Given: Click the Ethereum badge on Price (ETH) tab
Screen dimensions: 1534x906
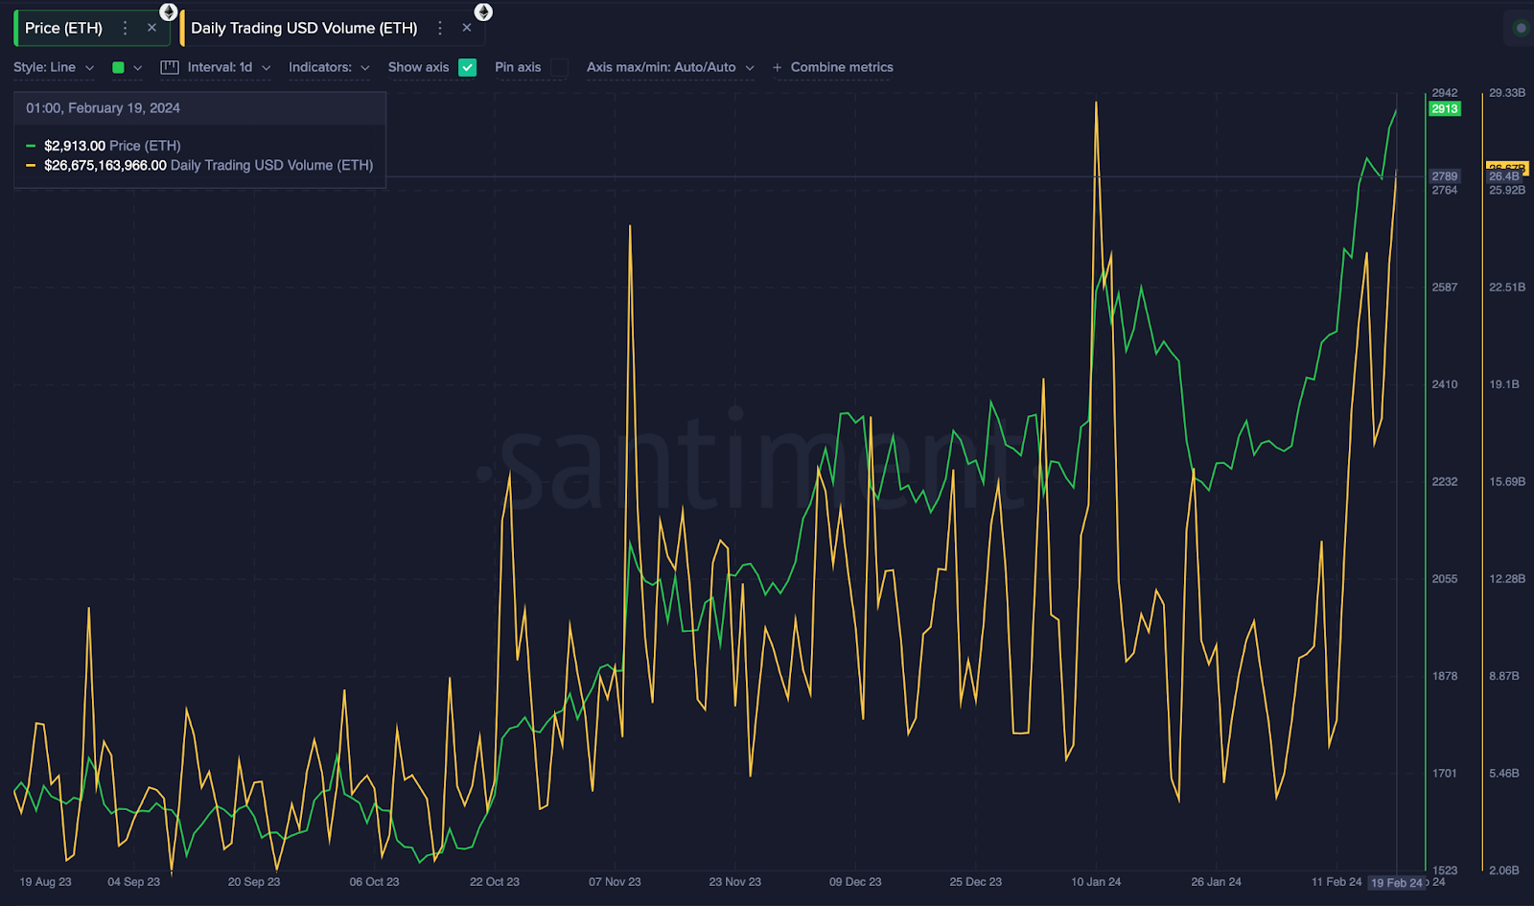Looking at the screenshot, I should tap(169, 12).
